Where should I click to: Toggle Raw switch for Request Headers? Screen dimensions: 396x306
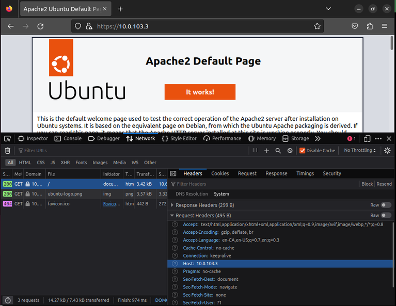click(386, 215)
